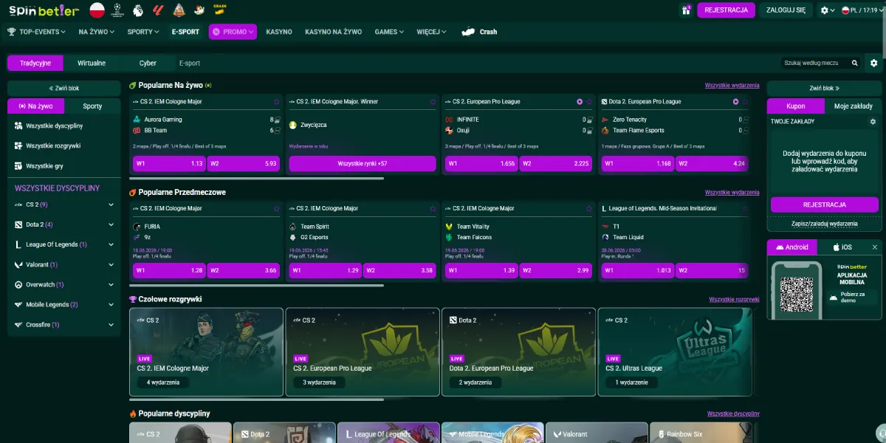Favorite the FURIA vs 9z match star
Viewport: 886px width, 443px height.
coord(277,209)
